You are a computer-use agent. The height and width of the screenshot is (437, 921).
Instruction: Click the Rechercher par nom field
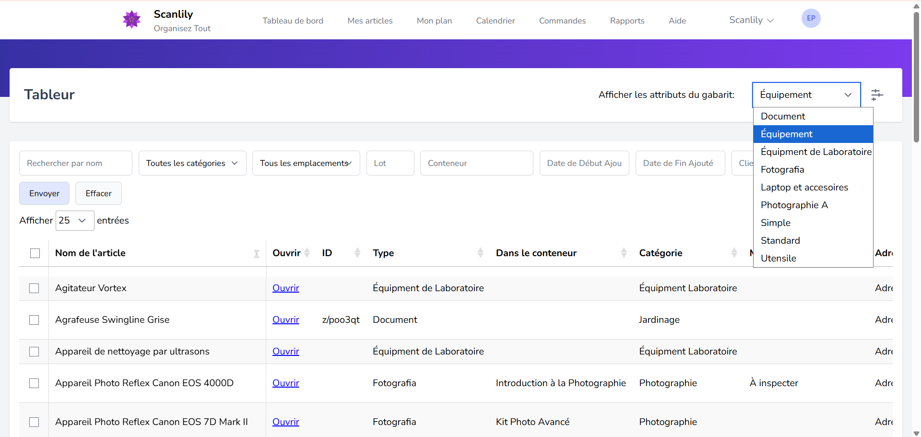(x=76, y=163)
